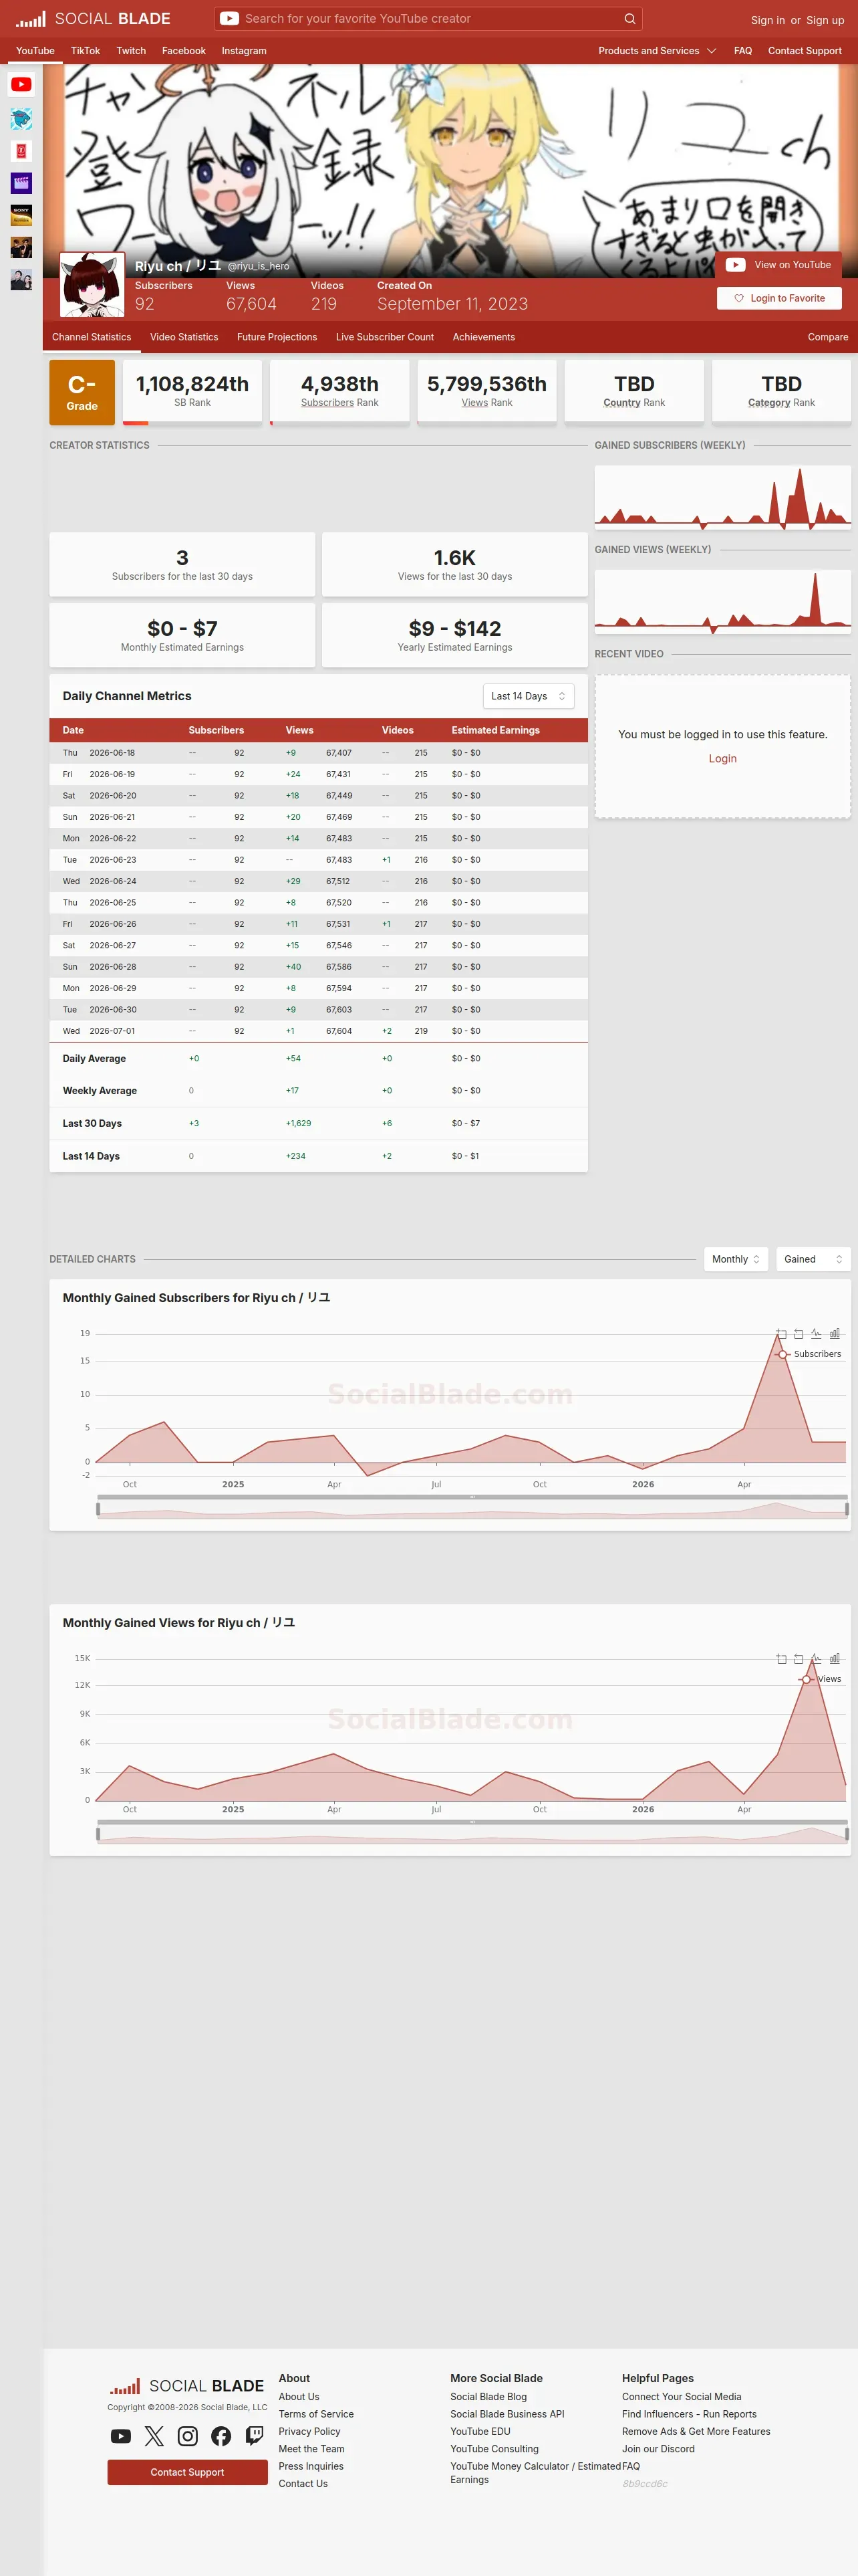The image size is (858, 2576).
Task: Open the footer Twitch social icon
Action: point(255,2436)
